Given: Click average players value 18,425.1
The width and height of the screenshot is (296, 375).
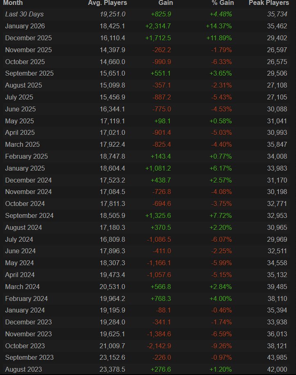Looking at the screenshot, I should click(112, 26).
